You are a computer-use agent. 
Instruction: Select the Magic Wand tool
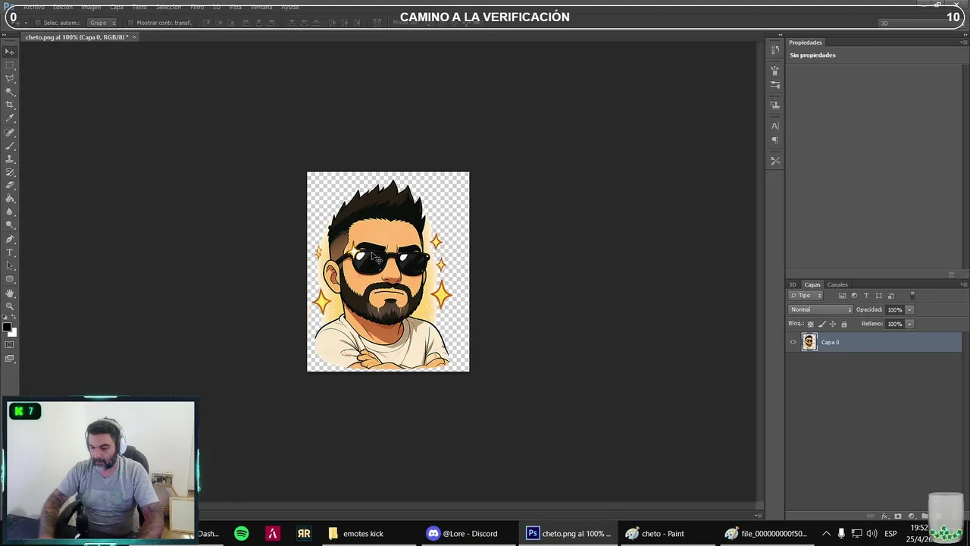click(10, 92)
